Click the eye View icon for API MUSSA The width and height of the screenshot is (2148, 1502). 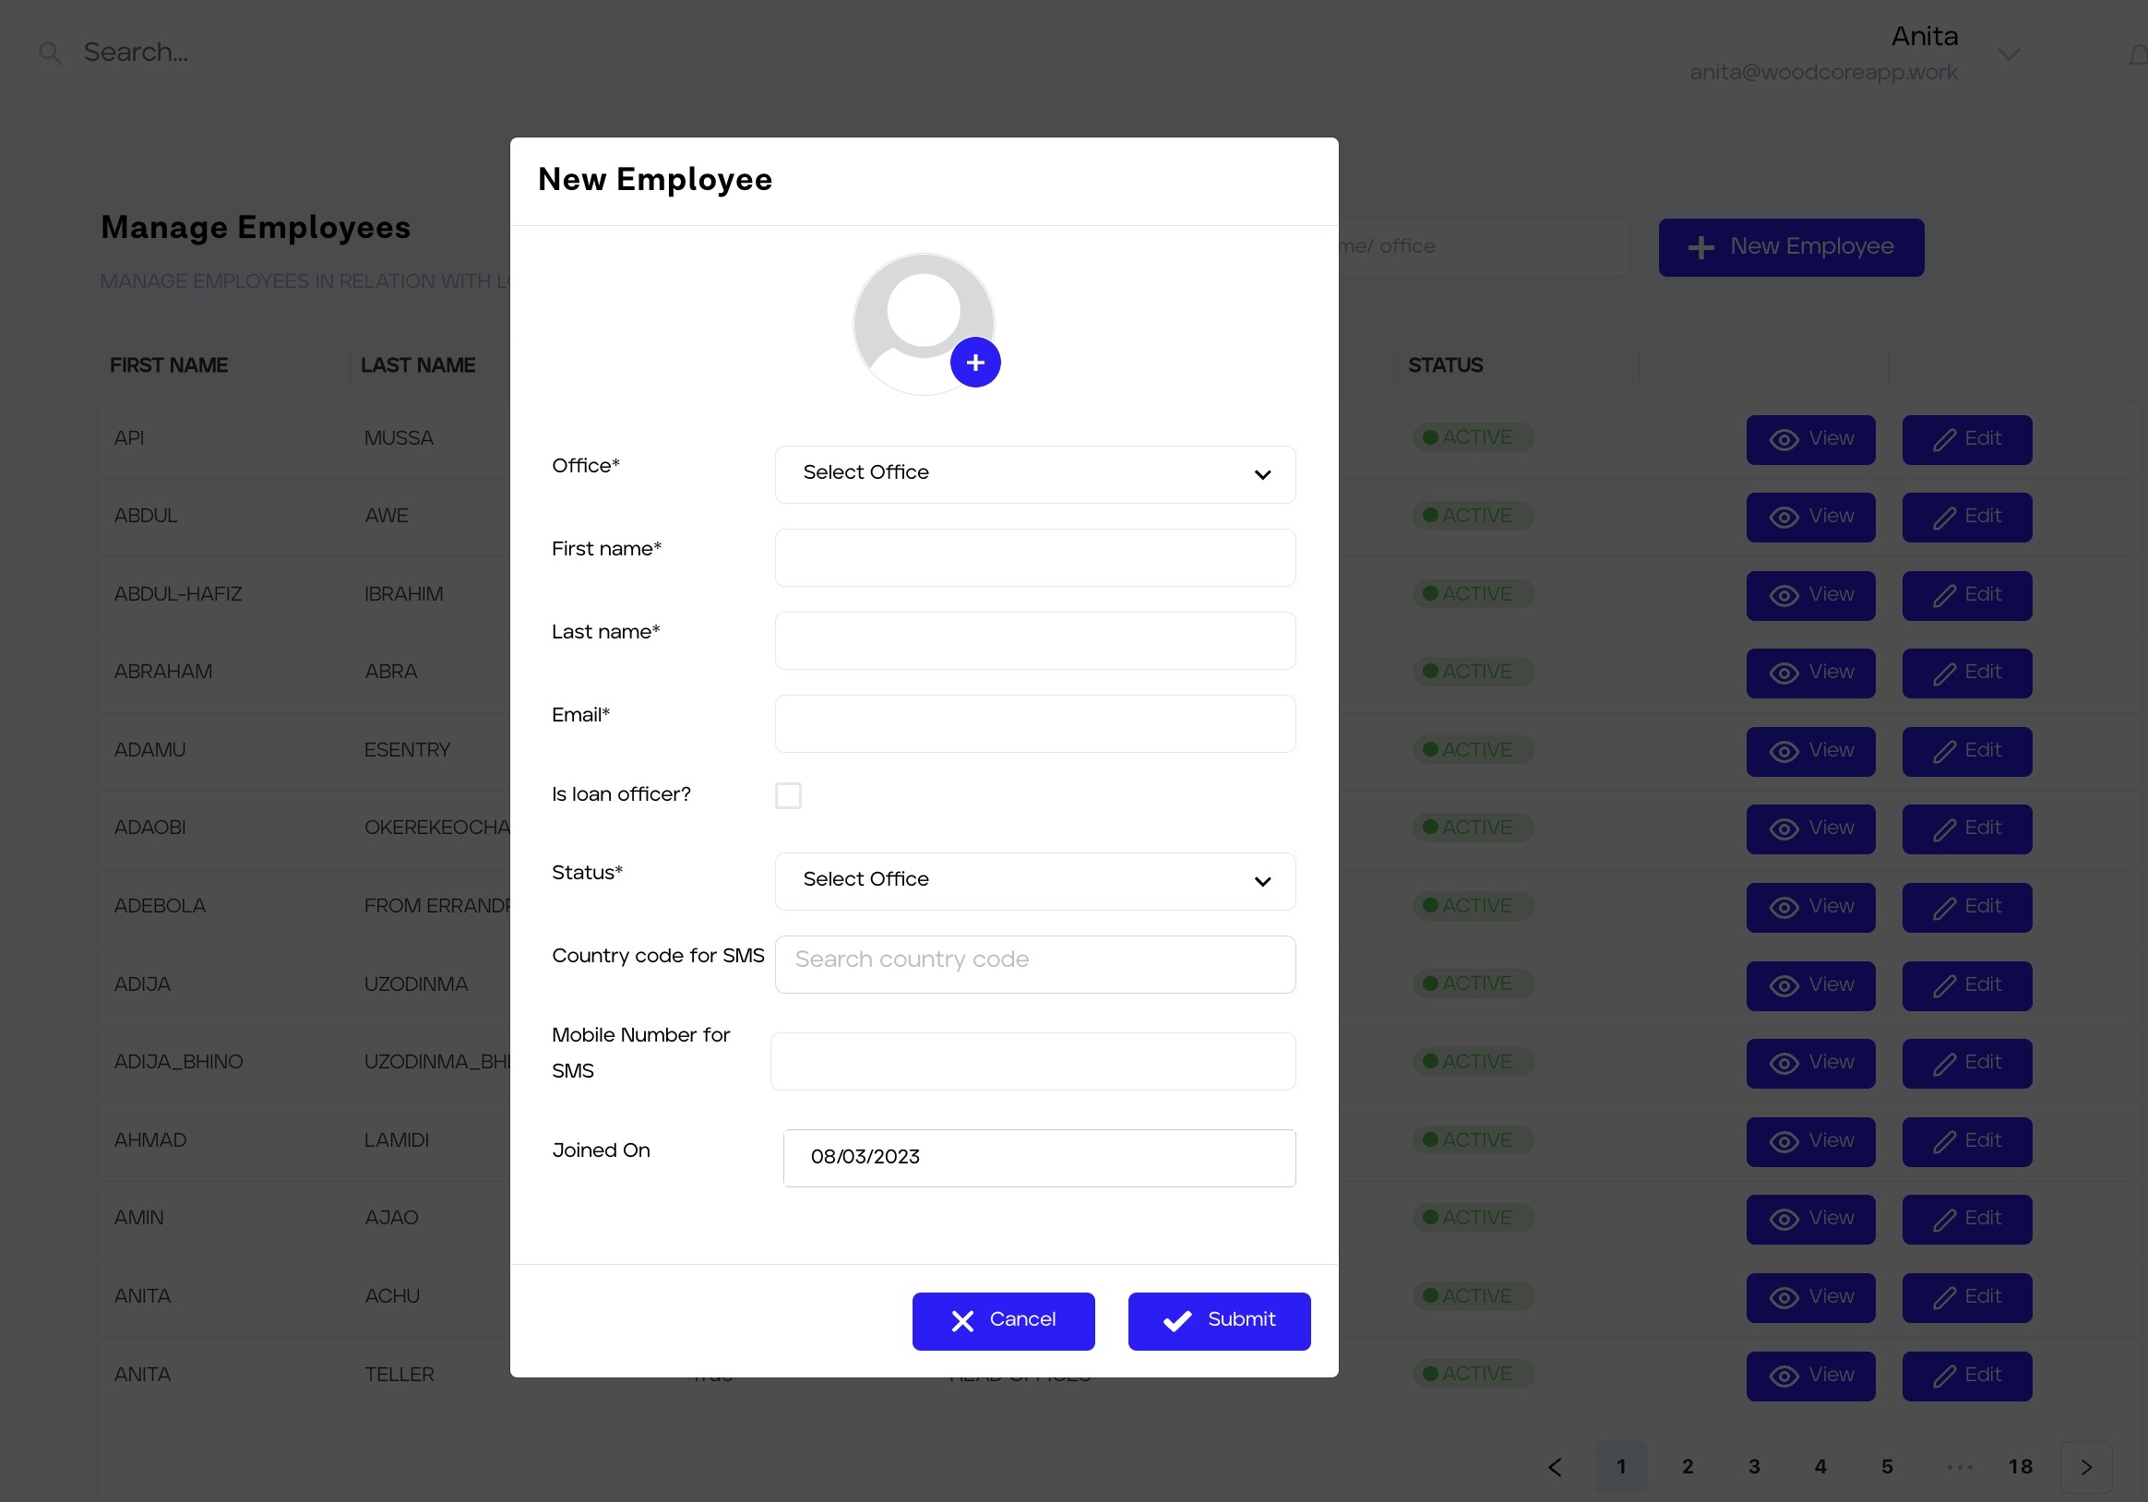tap(1784, 439)
